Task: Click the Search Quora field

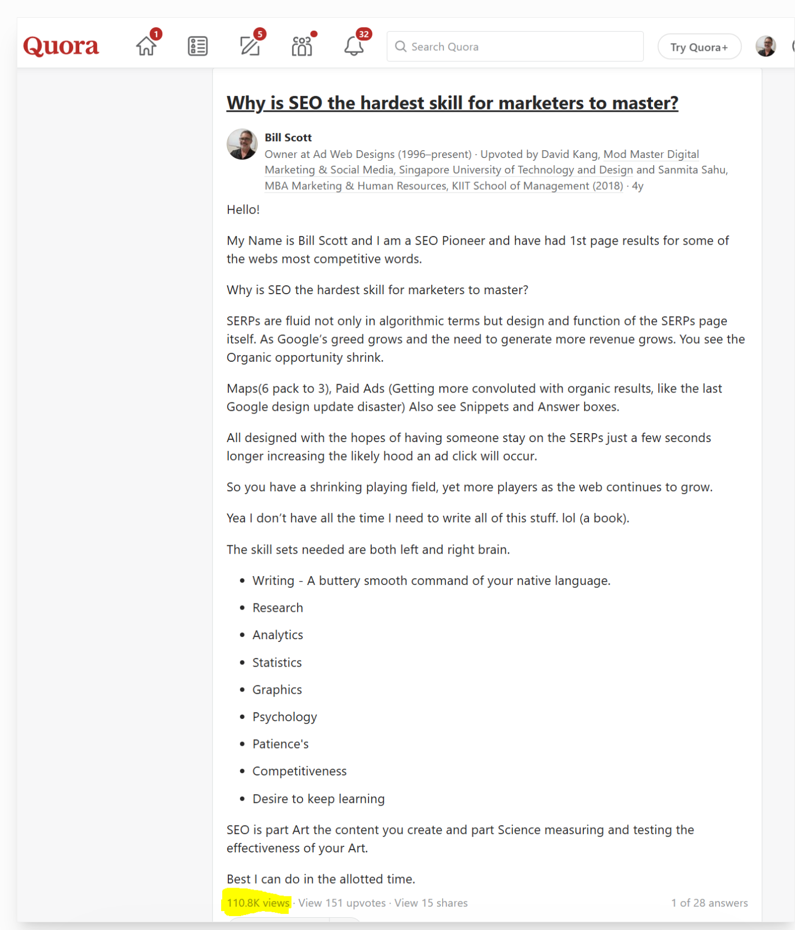Action: tap(515, 46)
